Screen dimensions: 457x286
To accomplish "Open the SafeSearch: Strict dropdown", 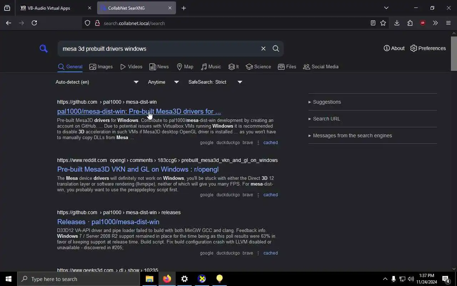I will tap(215, 82).
